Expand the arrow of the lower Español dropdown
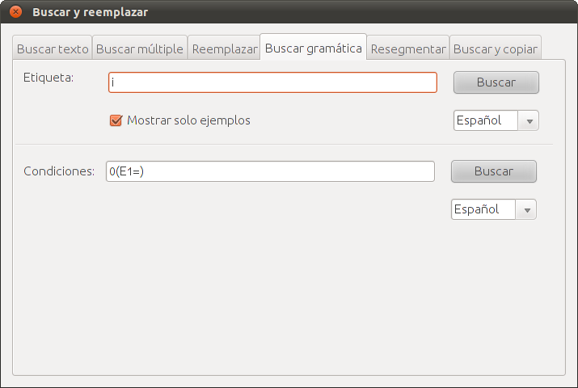Screen dimensions: 578x388 click(527, 209)
